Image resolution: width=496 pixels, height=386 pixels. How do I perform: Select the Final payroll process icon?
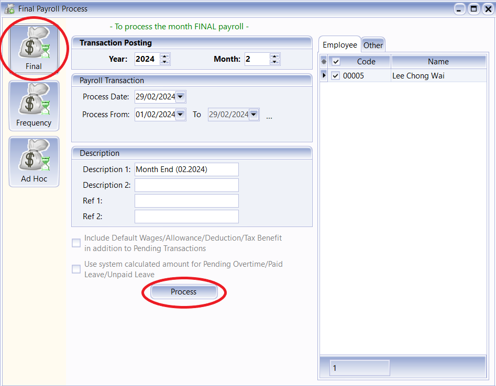click(34, 48)
